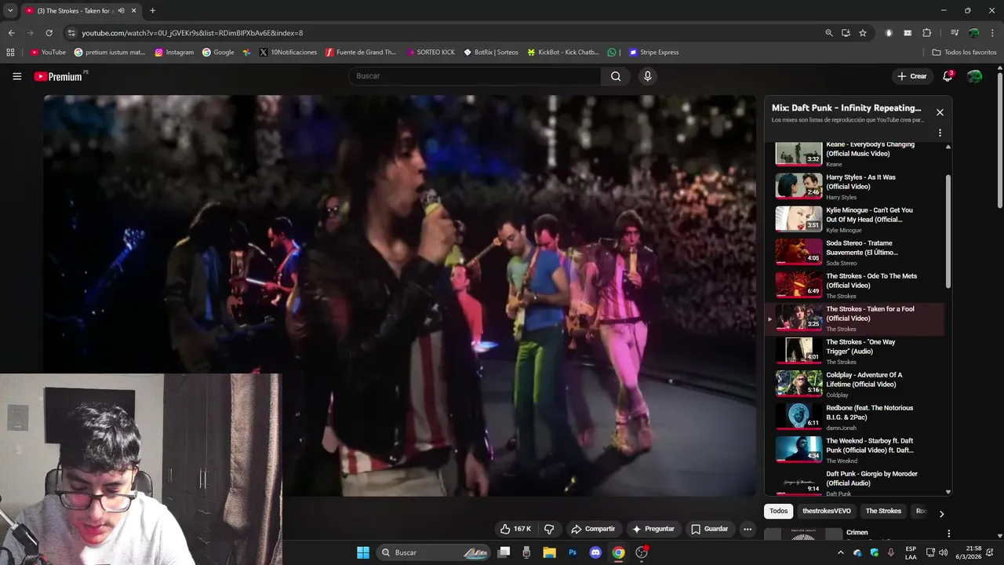Reload the YouTube page
The height and width of the screenshot is (565, 1004).
pos(49,33)
